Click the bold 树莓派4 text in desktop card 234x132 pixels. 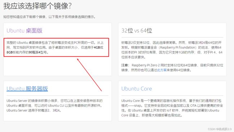pyautogui.click(x=35, y=53)
